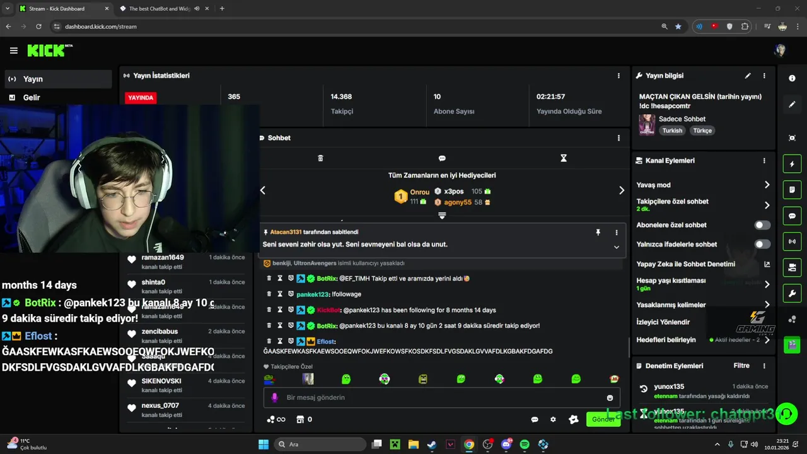Delete pankek123's !followage message
This screenshot has height=454, width=807.
[x=269, y=294]
